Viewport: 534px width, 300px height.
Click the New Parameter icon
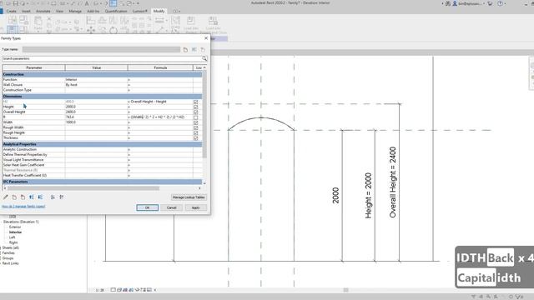pyautogui.click(x=14, y=197)
